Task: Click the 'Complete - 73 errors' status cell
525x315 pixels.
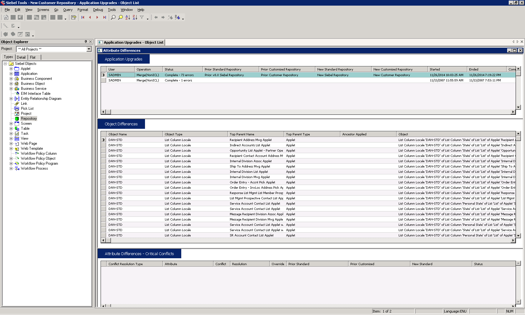Action: [x=183, y=75]
